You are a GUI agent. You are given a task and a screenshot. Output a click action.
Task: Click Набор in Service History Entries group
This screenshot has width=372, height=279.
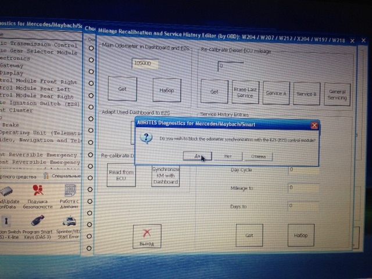(x=301, y=235)
